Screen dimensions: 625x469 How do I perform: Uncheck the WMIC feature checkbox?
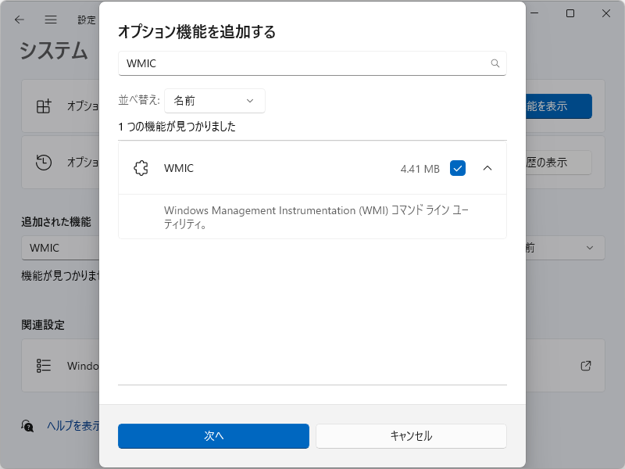(x=458, y=167)
